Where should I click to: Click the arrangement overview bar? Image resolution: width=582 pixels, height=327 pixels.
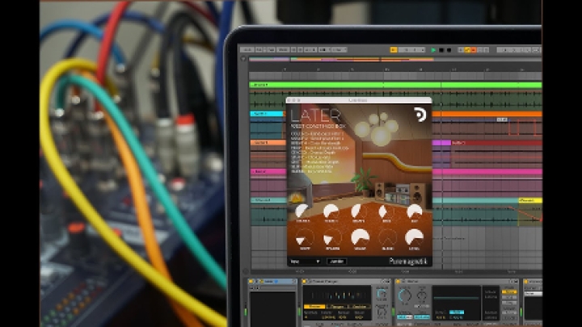point(395,59)
